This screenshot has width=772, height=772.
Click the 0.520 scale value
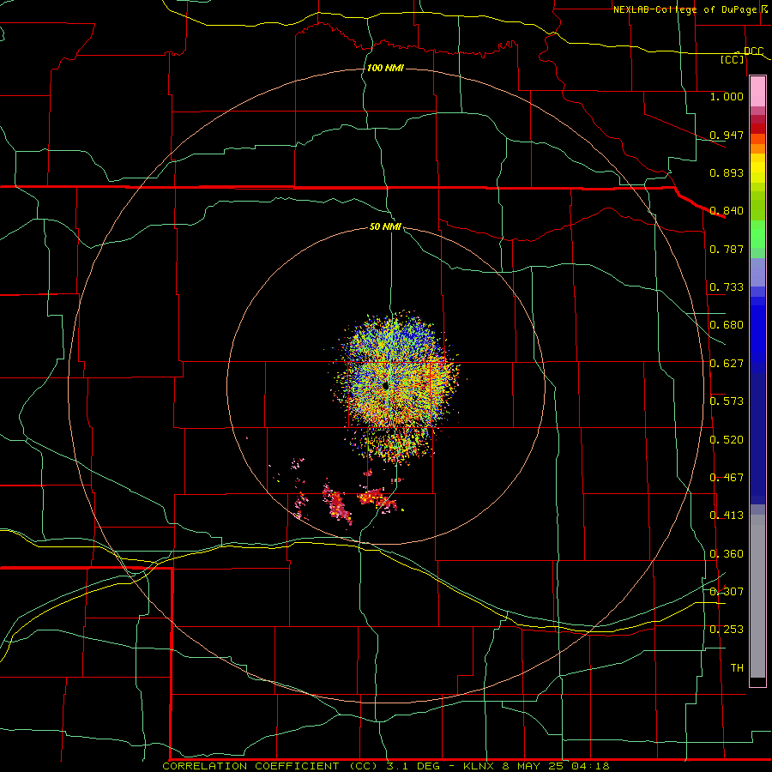point(727,440)
